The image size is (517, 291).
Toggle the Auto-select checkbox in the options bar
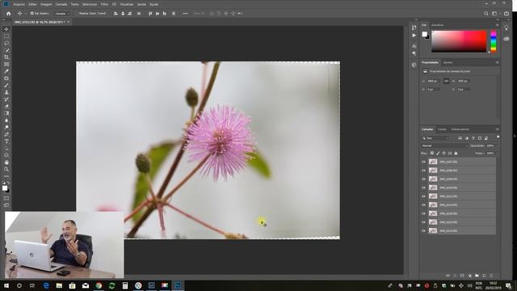[32, 14]
